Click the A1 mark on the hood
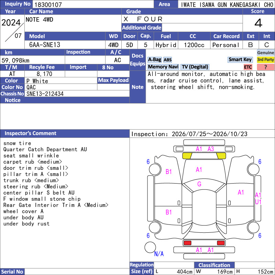Image resolution: width=275 pixels, height=275 pixels. click(199, 169)
